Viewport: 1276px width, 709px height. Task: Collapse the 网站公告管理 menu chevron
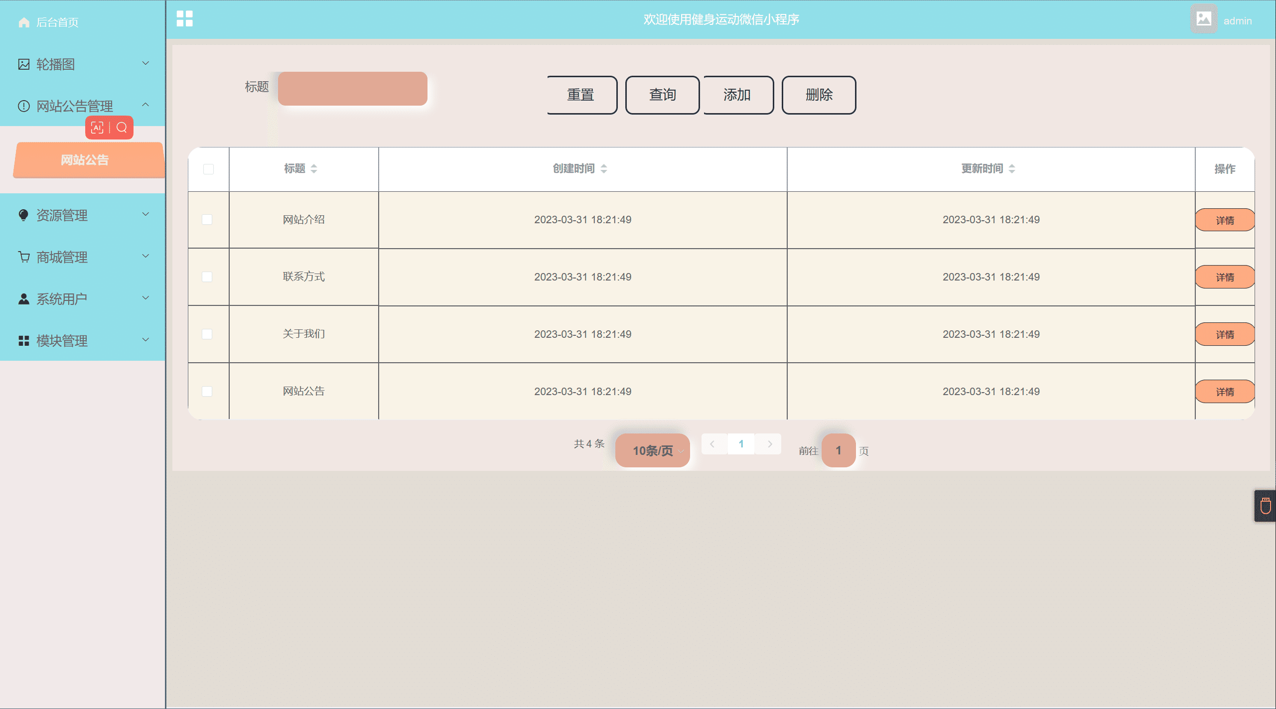click(145, 105)
